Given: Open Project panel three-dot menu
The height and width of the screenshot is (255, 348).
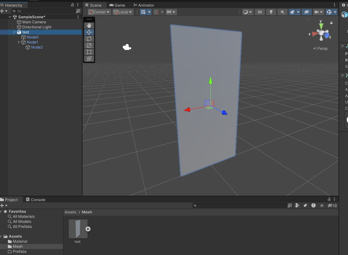Looking at the screenshot, I should pyautogui.click(x=334, y=199).
